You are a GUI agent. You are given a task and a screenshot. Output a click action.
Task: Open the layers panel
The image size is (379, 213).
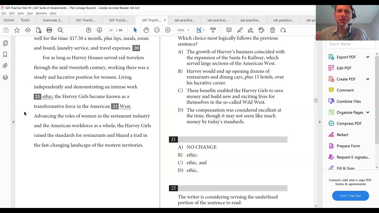click(5, 78)
